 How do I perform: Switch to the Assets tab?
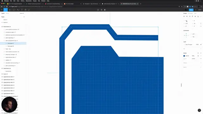click(x=7, y=13)
